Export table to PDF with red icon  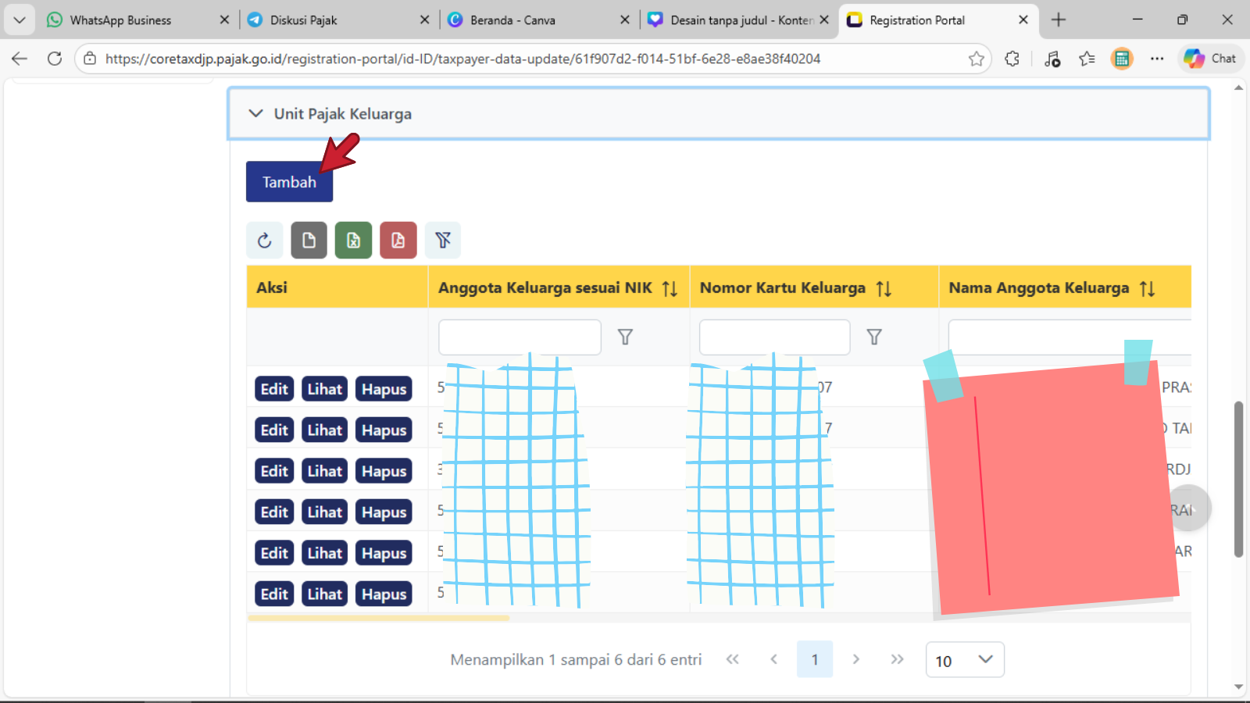pyautogui.click(x=398, y=241)
